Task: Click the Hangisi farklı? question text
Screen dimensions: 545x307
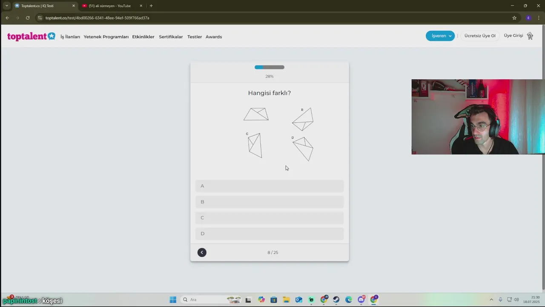Action: pos(270,93)
